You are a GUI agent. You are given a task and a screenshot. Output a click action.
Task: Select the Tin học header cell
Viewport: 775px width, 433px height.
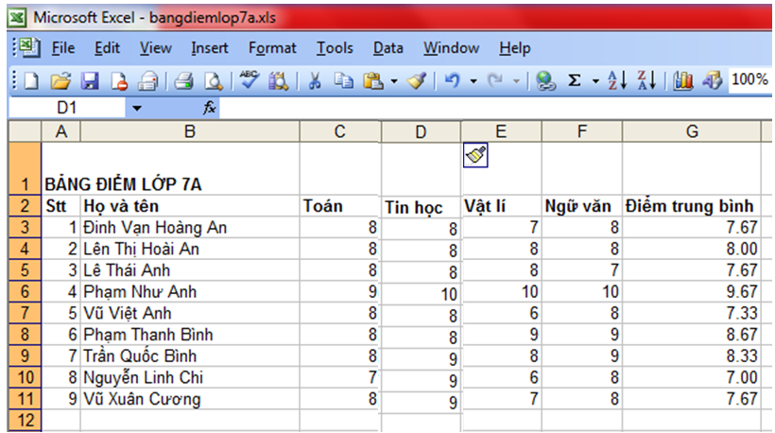pos(421,207)
